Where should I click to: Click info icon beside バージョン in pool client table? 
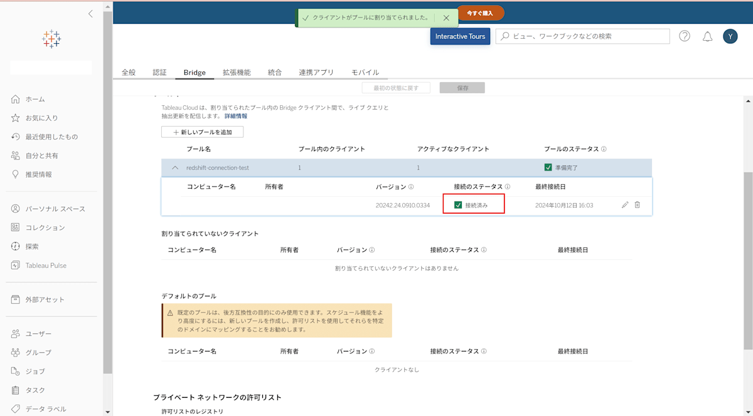point(411,187)
